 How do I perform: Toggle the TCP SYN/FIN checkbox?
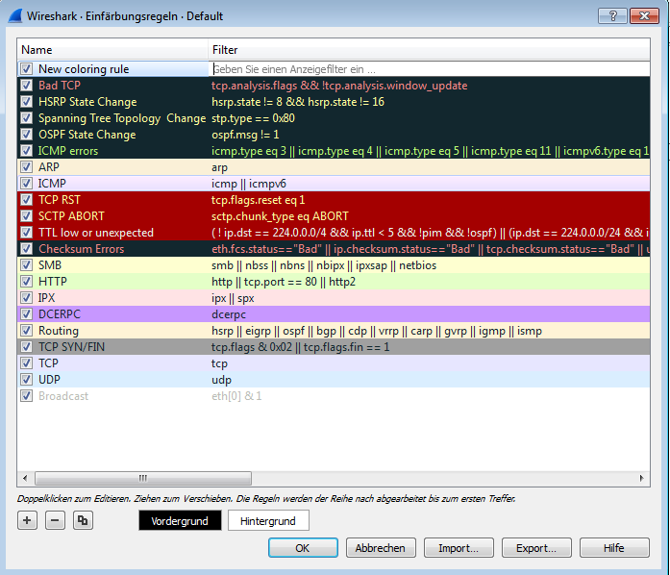click(27, 347)
